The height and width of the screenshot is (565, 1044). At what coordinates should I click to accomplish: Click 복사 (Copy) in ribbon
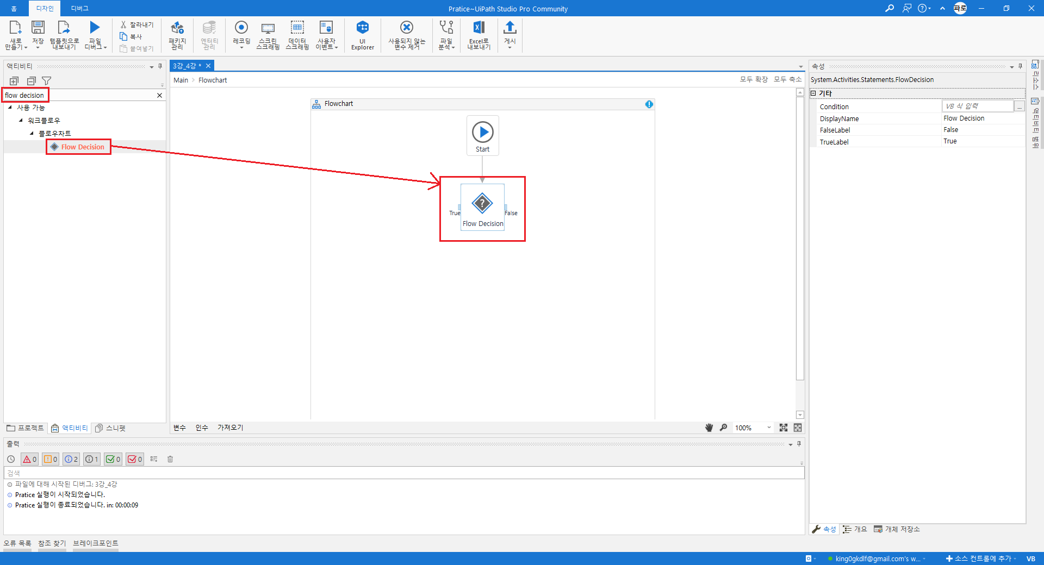coord(131,36)
